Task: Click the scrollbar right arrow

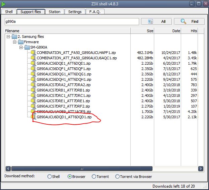Action: pyautogui.click(x=201, y=169)
